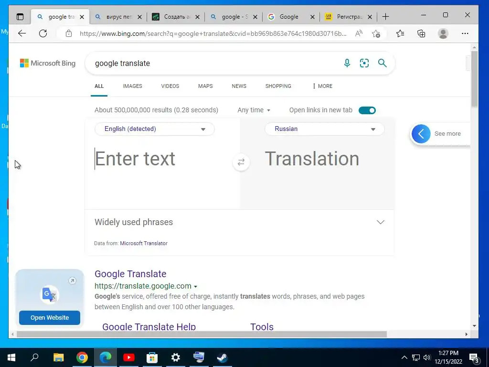This screenshot has width=489, height=367.
Task: Activate the Read aloud icon
Action: (x=359, y=33)
